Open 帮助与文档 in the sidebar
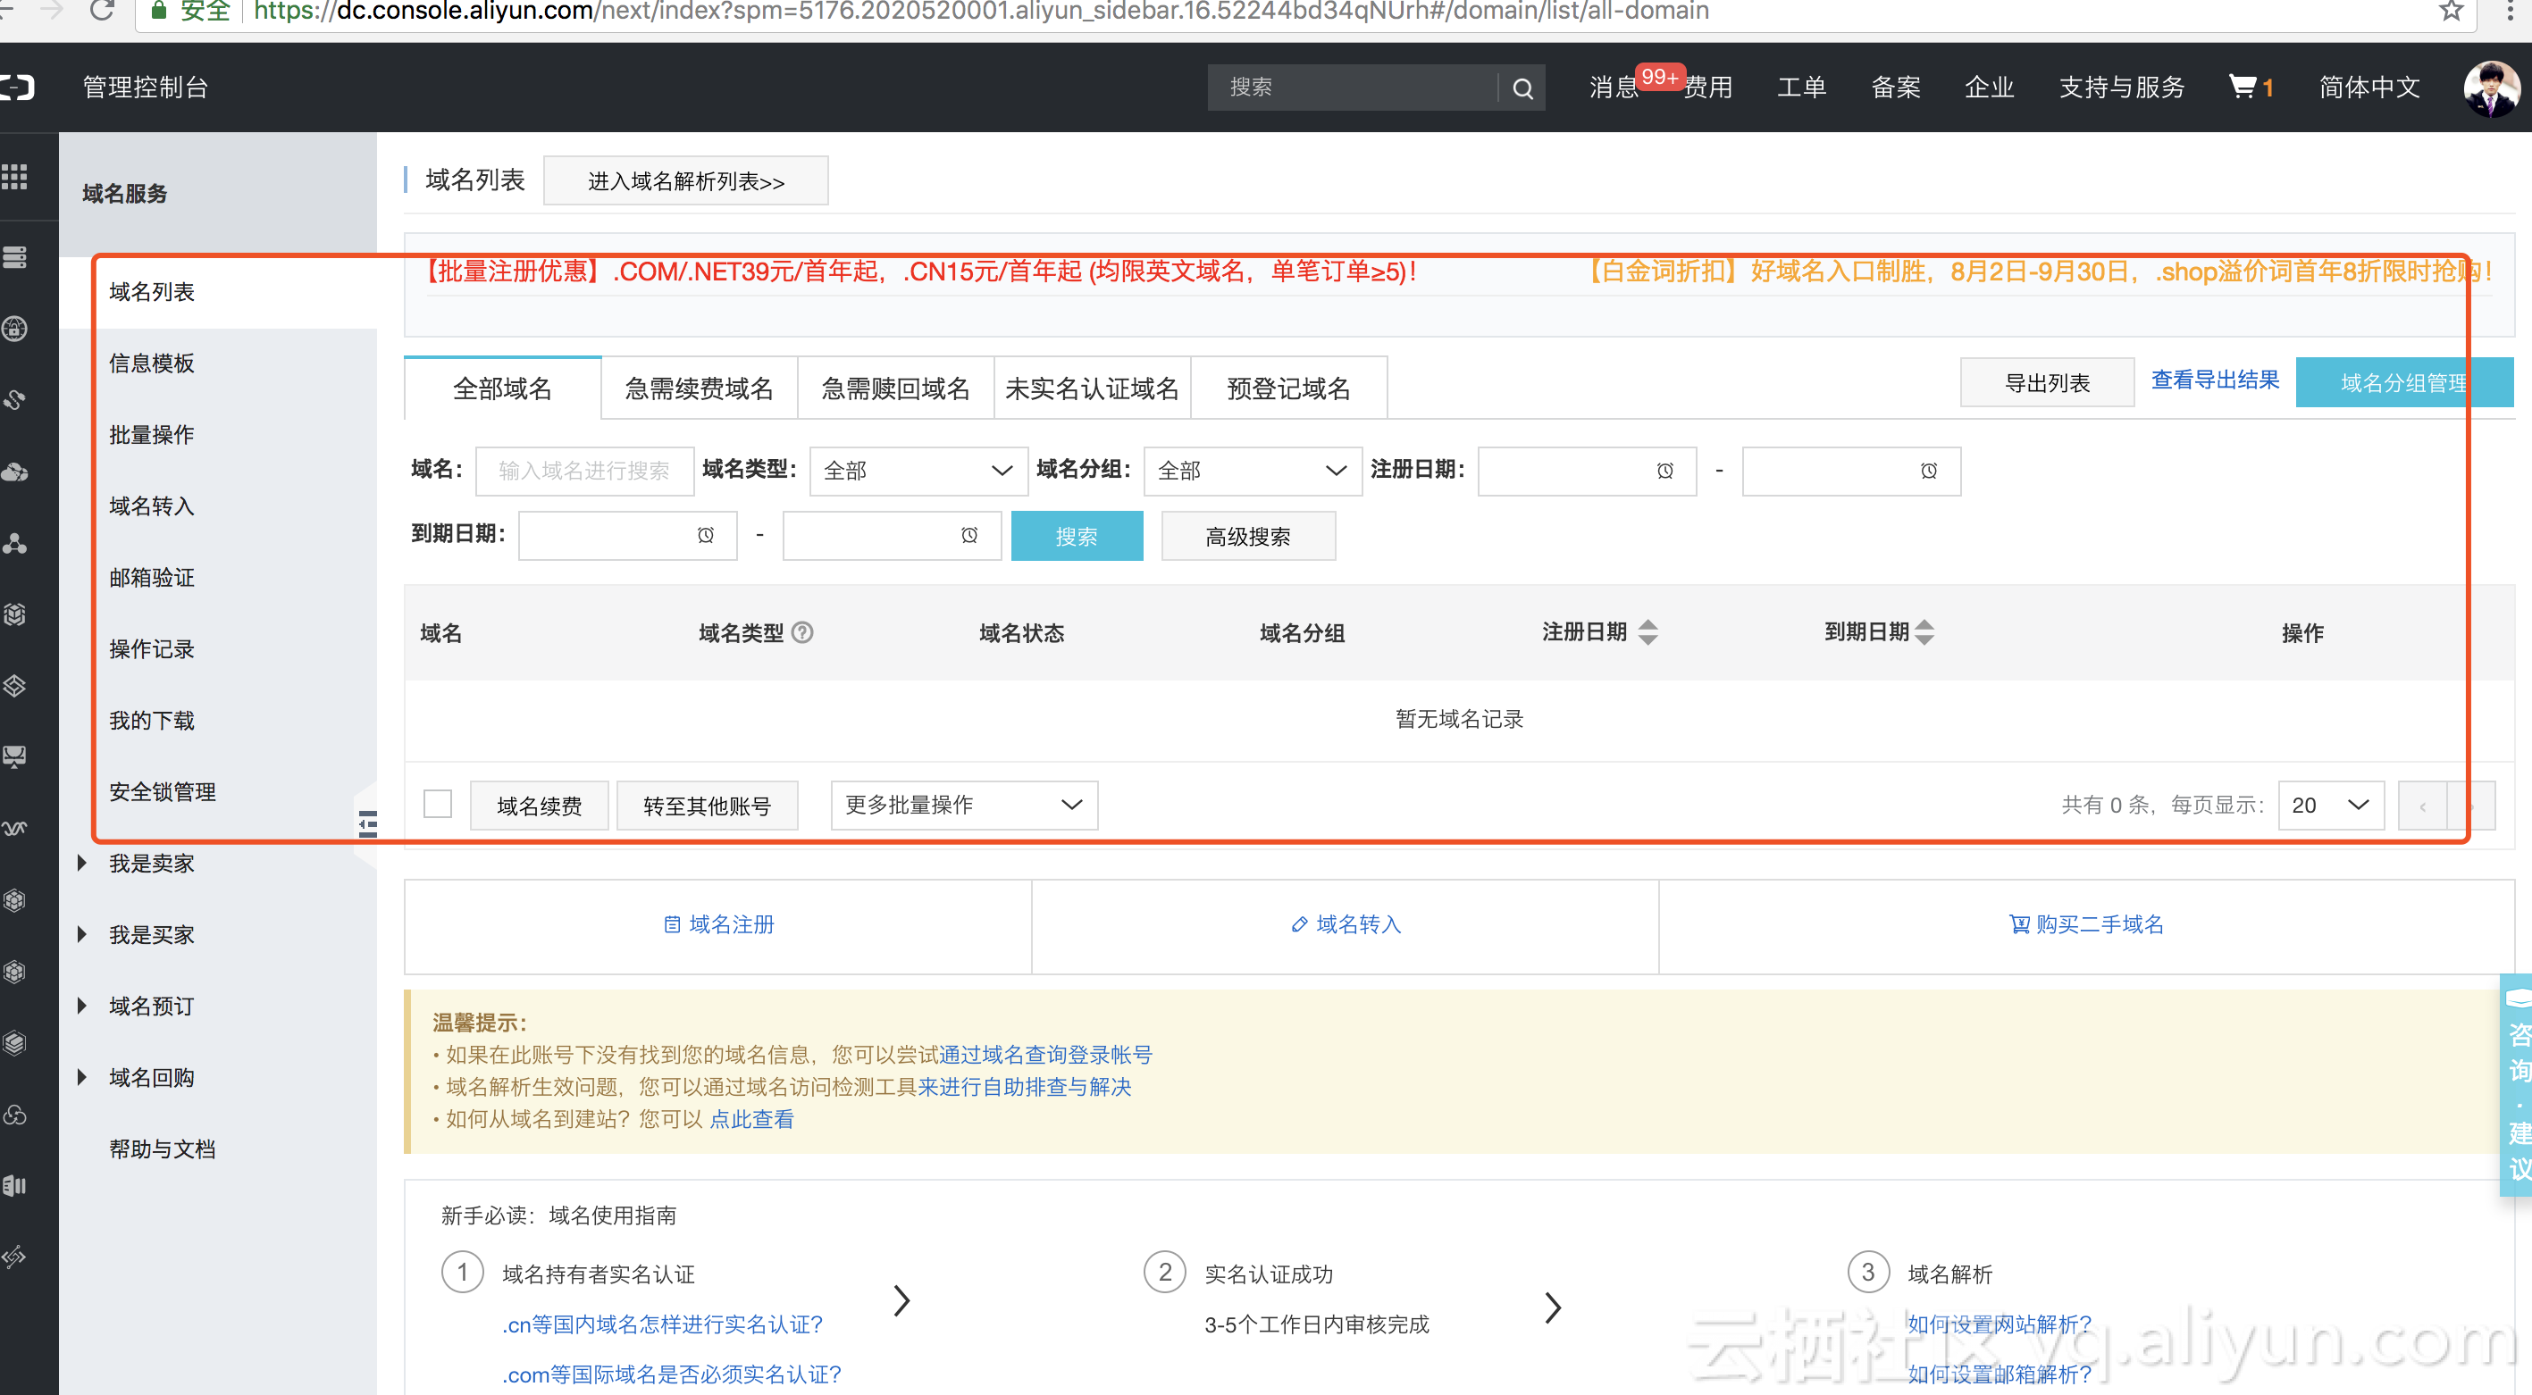 [163, 1149]
